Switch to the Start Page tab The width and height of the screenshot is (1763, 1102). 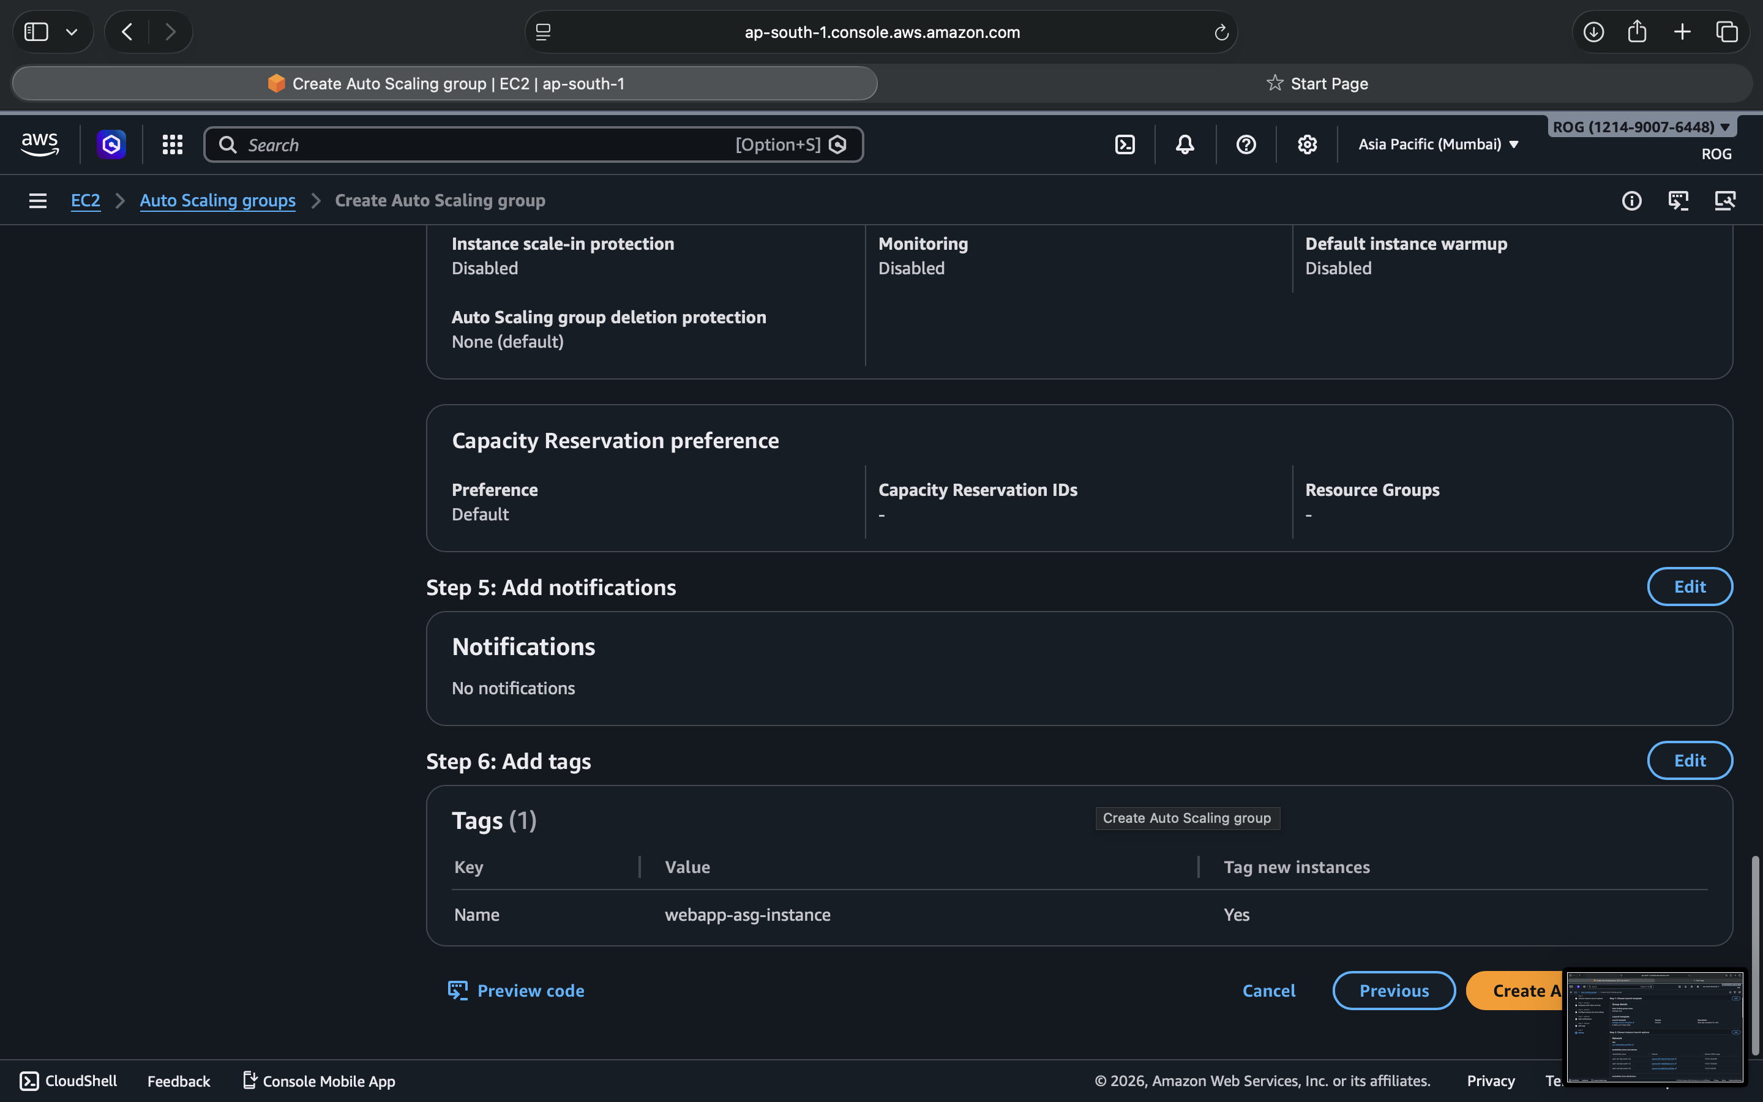[1317, 83]
